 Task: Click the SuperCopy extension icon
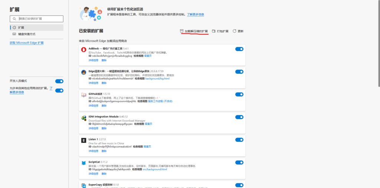click(83, 185)
